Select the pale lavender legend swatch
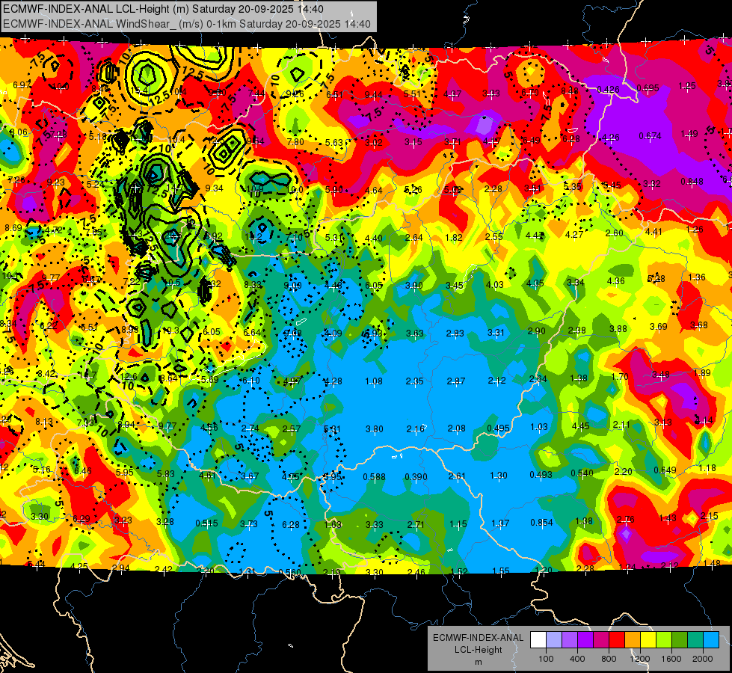This screenshot has height=673, width=732. [553, 640]
